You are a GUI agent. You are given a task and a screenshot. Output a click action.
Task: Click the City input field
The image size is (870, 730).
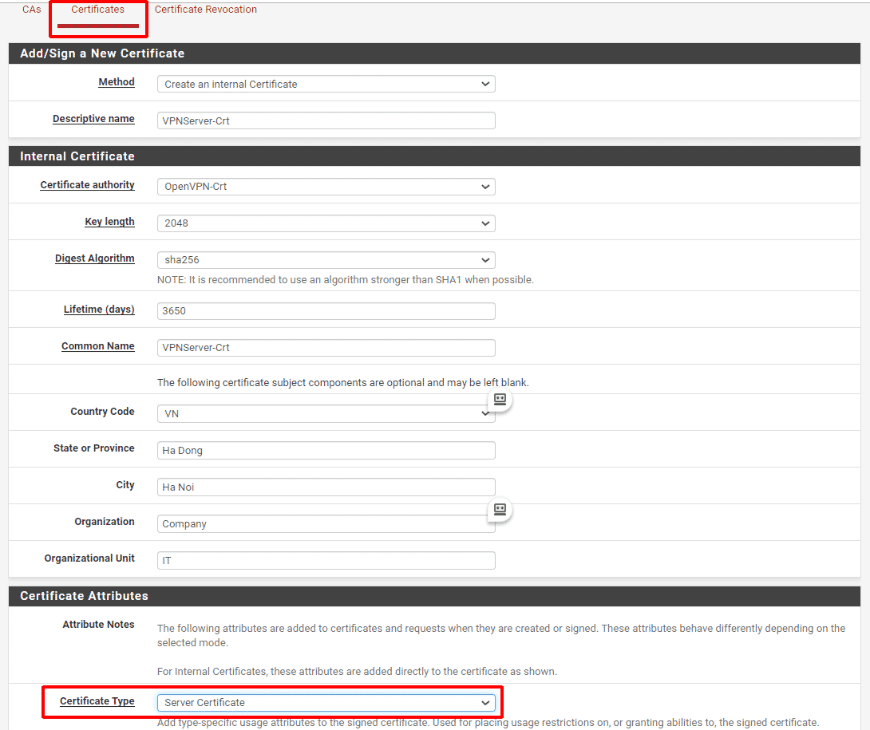326,487
